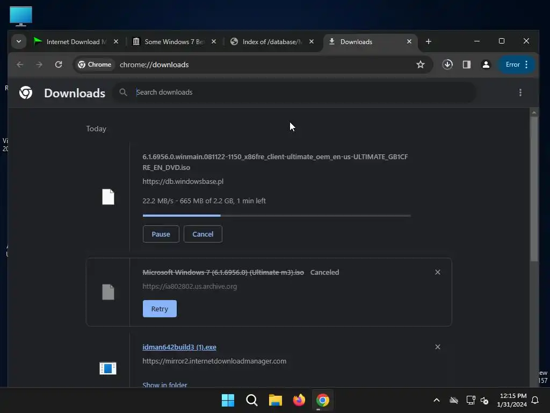Go forward to next page
The width and height of the screenshot is (550, 413).
(39, 65)
